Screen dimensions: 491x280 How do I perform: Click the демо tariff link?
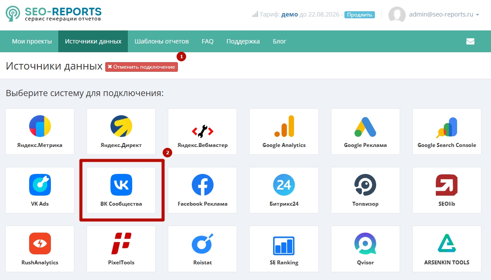[290, 14]
